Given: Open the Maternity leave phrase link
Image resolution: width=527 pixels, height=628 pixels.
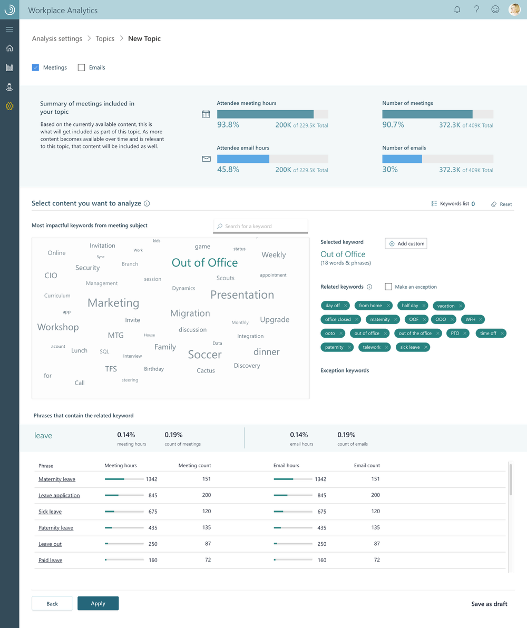Looking at the screenshot, I should [x=55, y=479].
